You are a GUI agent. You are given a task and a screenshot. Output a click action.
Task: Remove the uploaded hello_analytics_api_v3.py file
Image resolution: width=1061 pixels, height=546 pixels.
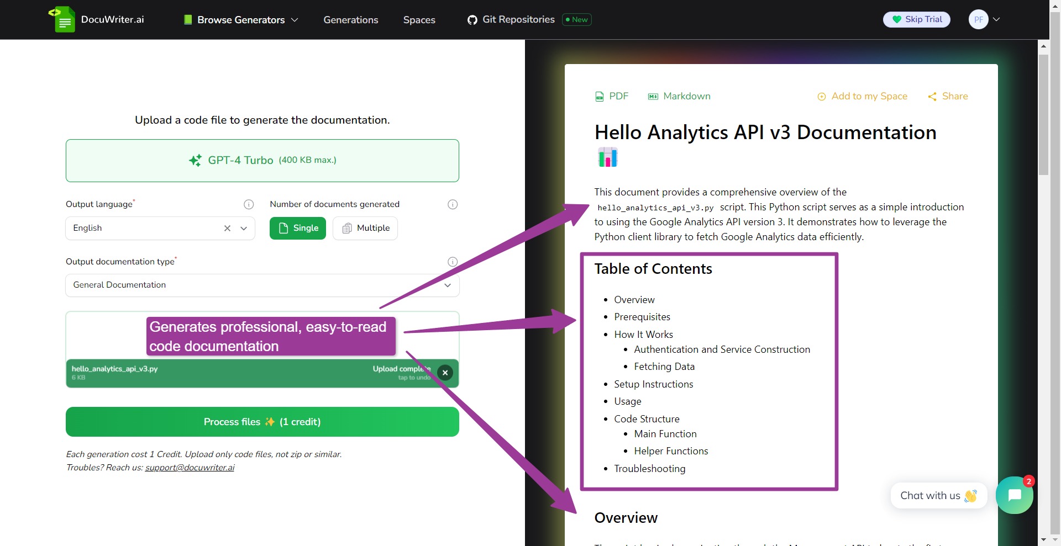(x=445, y=373)
